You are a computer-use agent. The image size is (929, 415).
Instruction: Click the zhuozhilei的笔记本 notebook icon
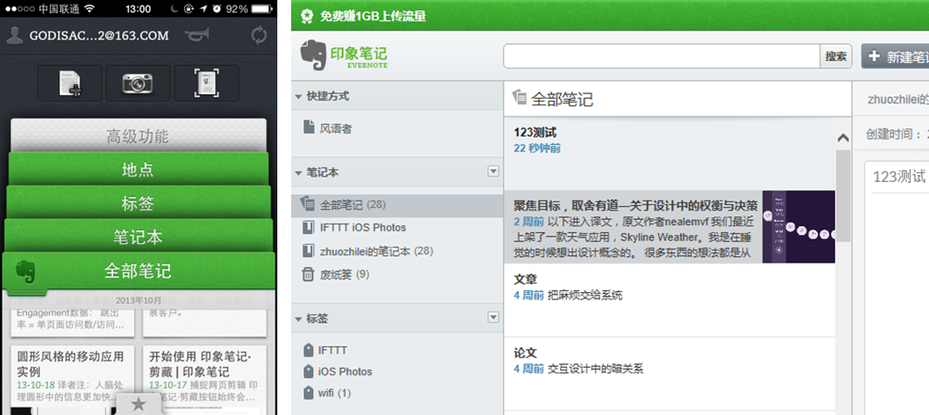click(x=308, y=251)
